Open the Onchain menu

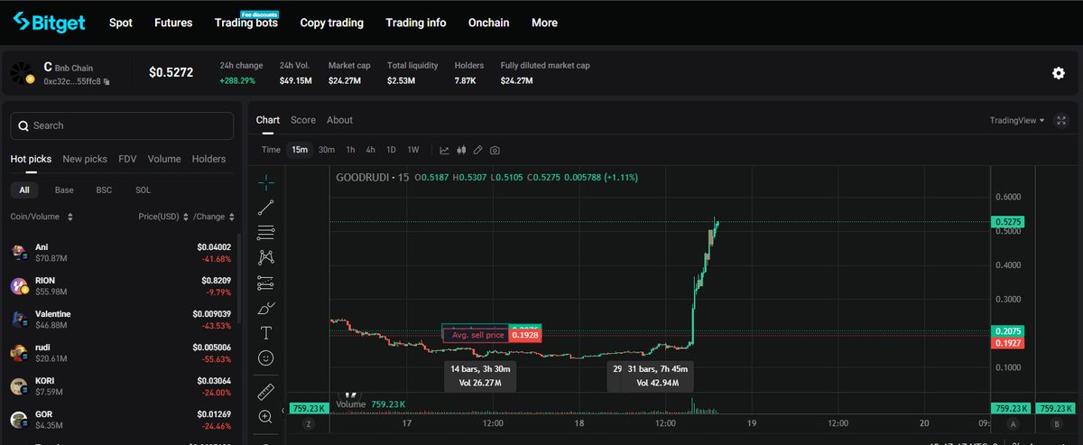click(x=488, y=23)
